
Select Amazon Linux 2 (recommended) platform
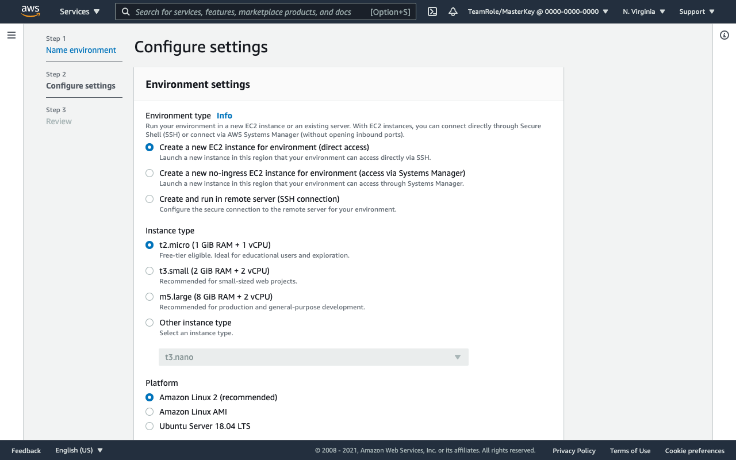(x=149, y=397)
